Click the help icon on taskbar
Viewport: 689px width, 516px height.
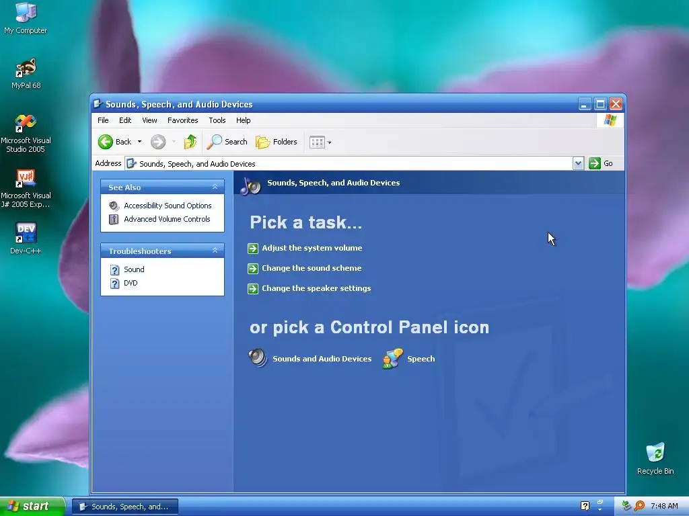click(x=585, y=506)
